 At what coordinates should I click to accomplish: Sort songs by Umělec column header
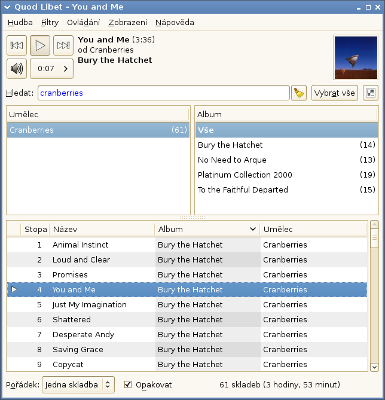point(313,229)
